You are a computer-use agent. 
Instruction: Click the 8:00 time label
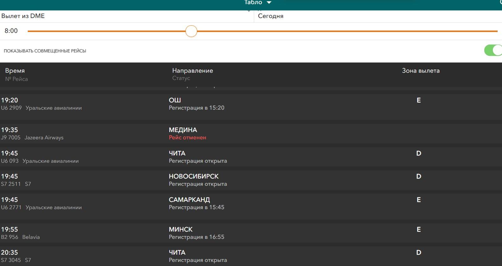tap(11, 31)
